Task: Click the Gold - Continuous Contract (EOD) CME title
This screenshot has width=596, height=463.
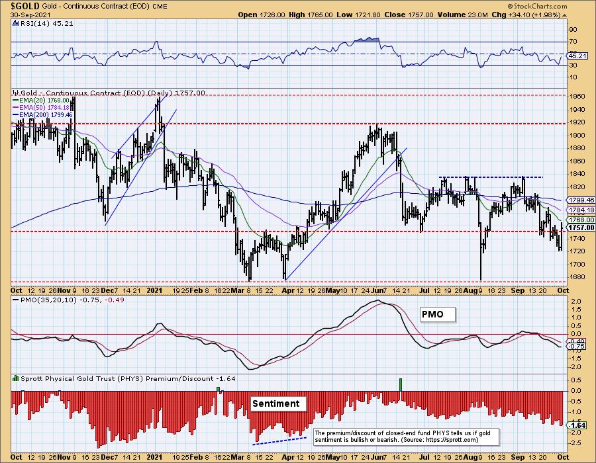Action: (x=105, y=7)
